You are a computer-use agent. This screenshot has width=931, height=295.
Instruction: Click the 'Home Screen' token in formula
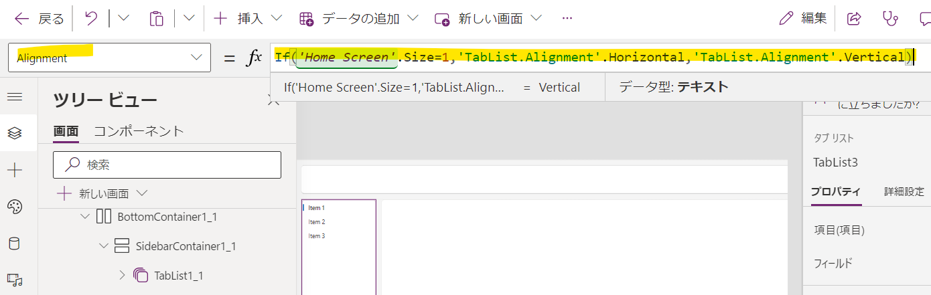click(348, 58)
